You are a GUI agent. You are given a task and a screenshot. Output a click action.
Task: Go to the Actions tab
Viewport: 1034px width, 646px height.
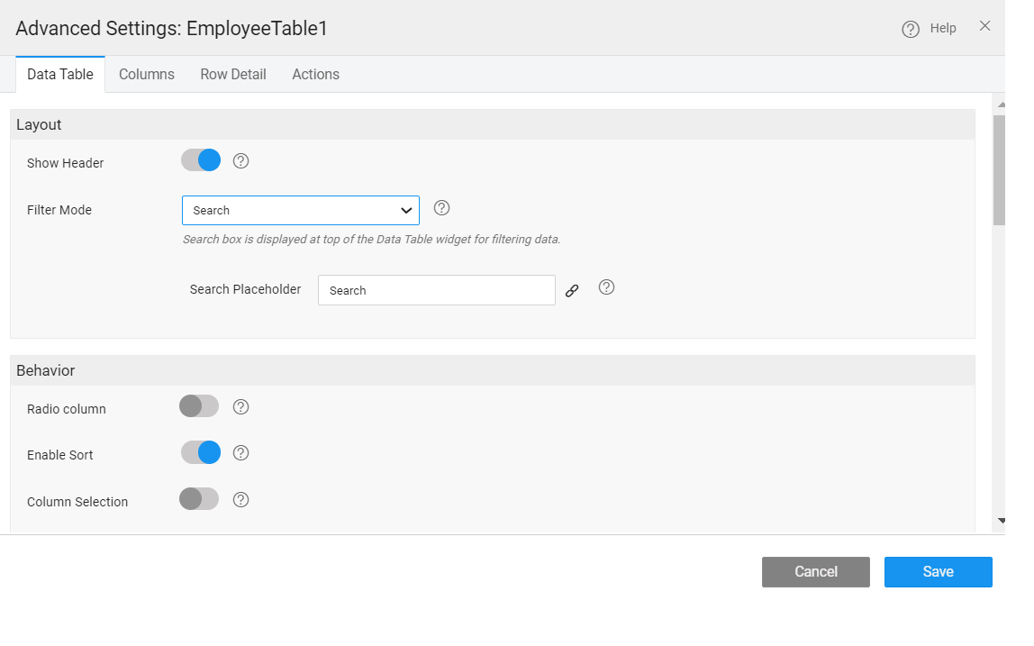click(315, 75)
